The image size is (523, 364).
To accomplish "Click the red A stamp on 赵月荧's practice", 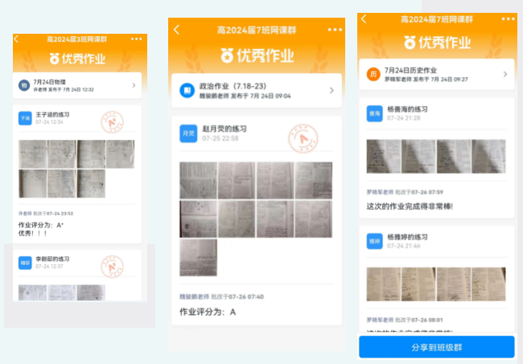I will (303, 138).
